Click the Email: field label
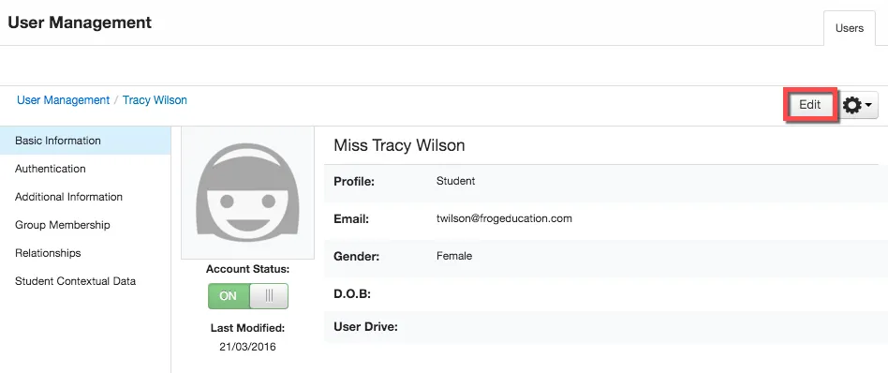Image resolution: width=888 pixels, height=373 pixels. click(351, 218)
